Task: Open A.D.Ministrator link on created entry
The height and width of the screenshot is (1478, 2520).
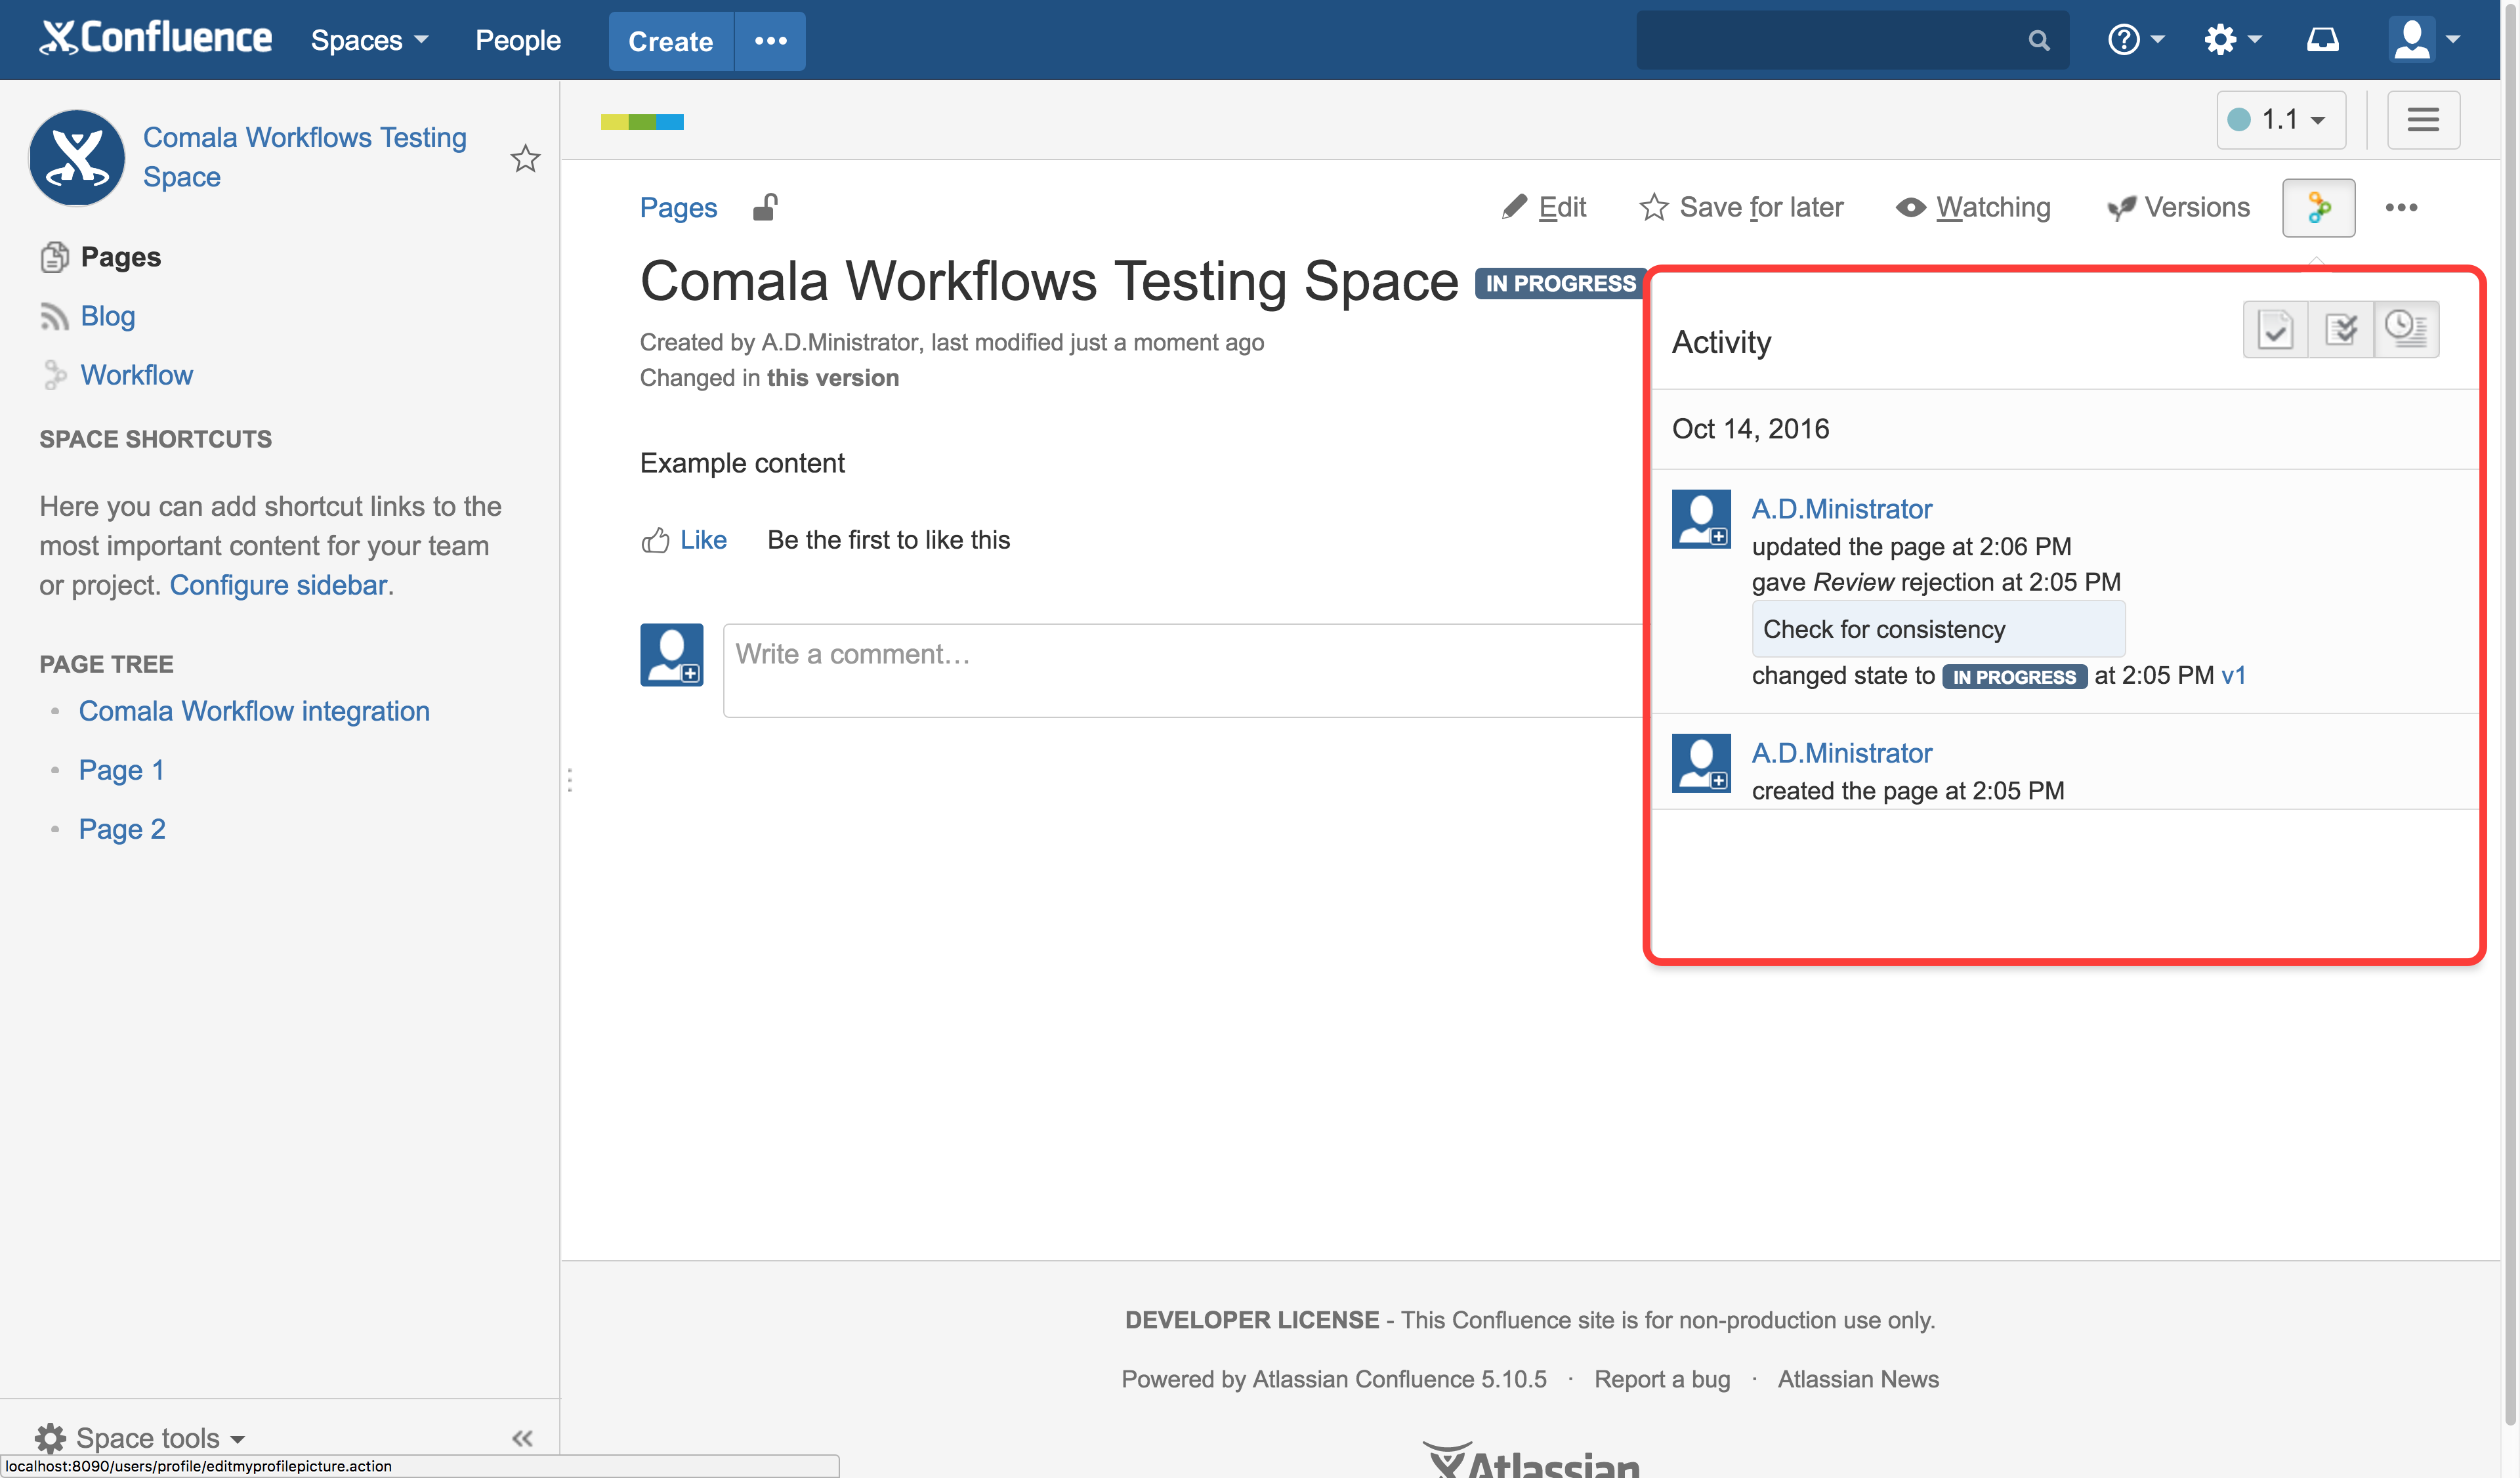Action: coord(1842,753)
